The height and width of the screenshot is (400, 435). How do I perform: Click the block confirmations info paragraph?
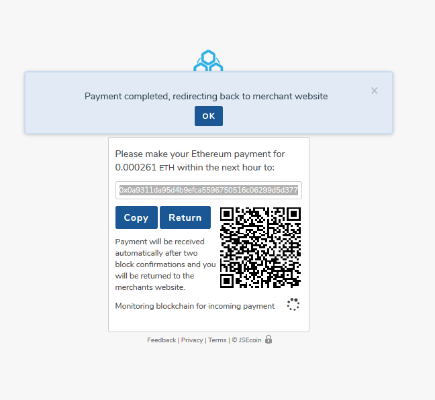coord(165,264)
